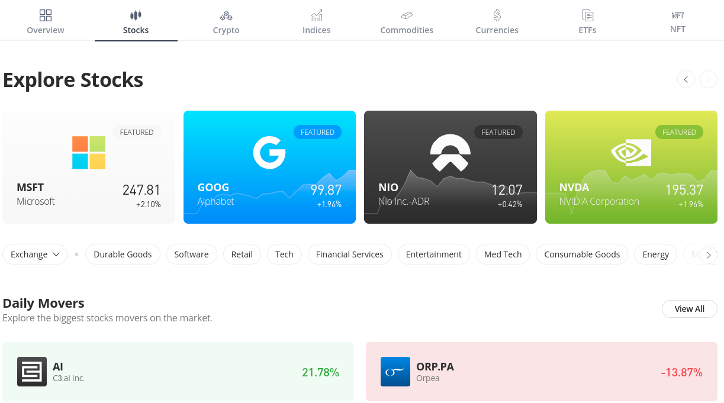Switch to the Commodities tab
Image resolution: width=724 pixels, height=403 pixels.
tap(407, 22)
